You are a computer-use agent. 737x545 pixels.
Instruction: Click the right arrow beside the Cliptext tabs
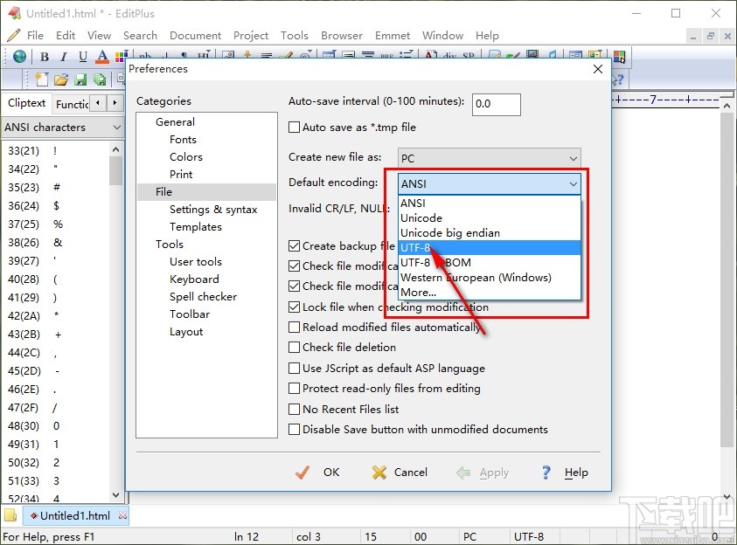click(115, 103)
